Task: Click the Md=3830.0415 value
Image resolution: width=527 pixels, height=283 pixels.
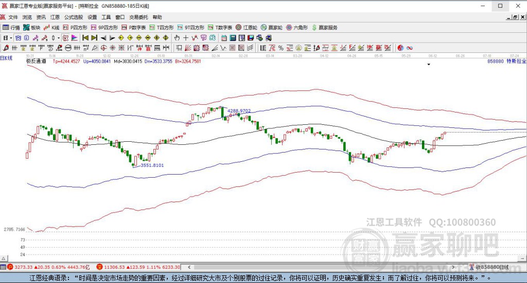Action: point(128,61)
